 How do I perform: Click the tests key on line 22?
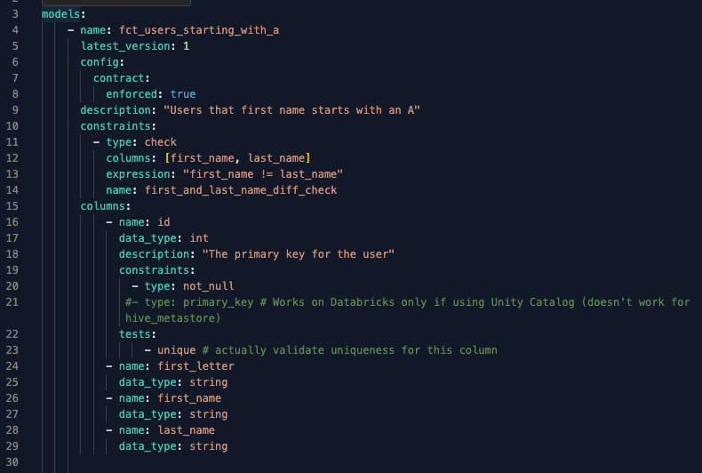[135, 334]
